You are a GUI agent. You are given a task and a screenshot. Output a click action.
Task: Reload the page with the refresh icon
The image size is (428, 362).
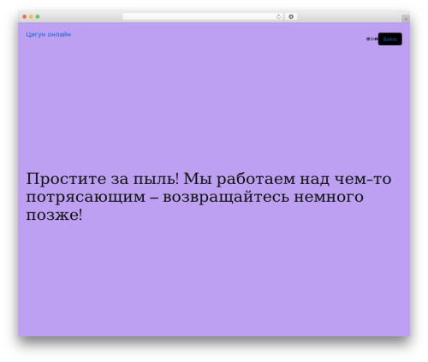coord(278,17)
